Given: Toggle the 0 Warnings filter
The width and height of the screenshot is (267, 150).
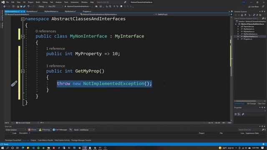Looking at the screenshot, I should 45,130.
